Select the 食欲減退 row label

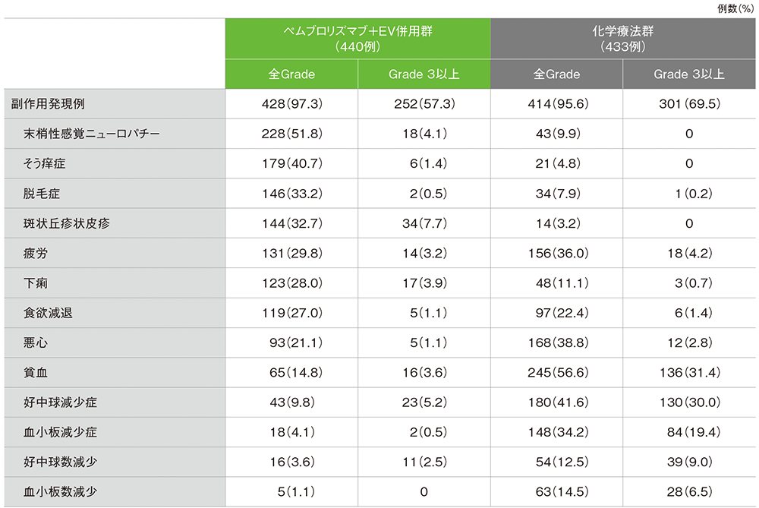(46, 312)
